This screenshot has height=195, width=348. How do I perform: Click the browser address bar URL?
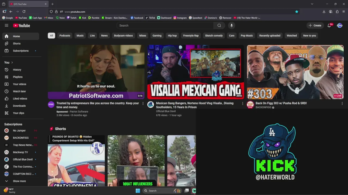coord(75,12)
